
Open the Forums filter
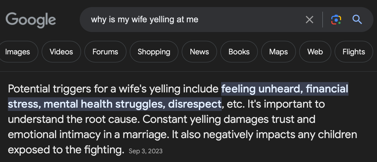click(105, 52)
